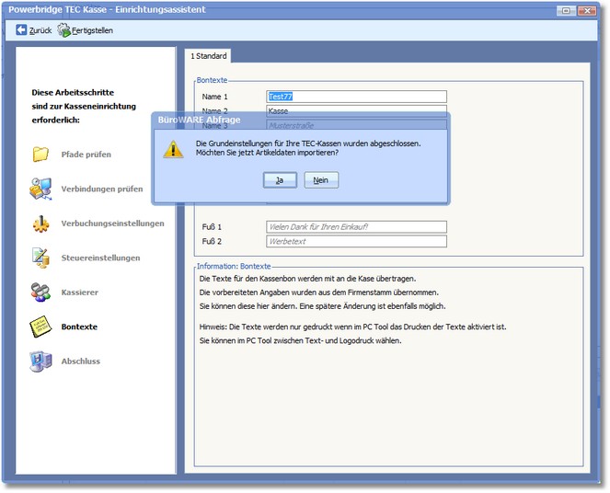610x493 pixels.
Task: Open the Verbuchungseinstellungen gear icon
Action: click(40, 224)
